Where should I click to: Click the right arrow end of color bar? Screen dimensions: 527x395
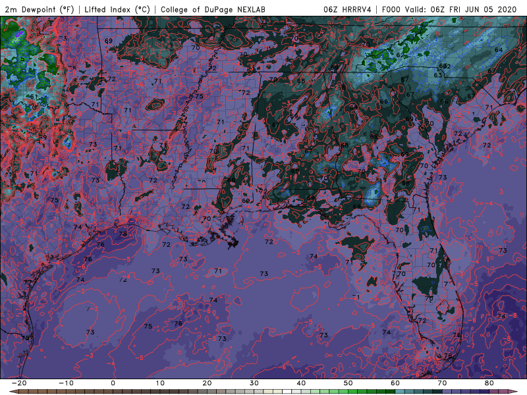514,392
